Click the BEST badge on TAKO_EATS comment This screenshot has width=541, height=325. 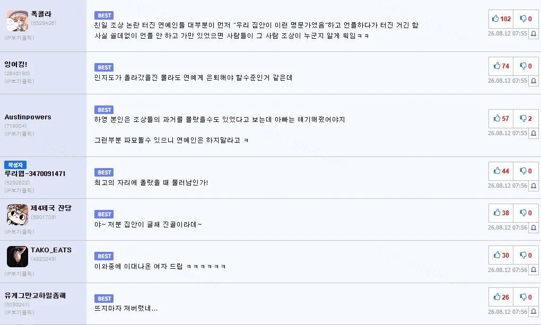[104, 256]
